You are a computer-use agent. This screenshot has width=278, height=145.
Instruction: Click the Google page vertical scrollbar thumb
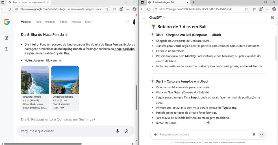pyautogui.click(x=136, y=98)
